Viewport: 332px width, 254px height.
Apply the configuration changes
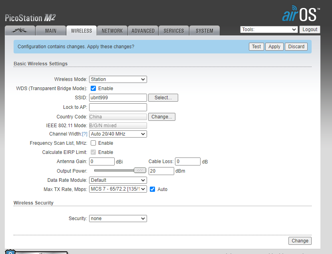274,47
